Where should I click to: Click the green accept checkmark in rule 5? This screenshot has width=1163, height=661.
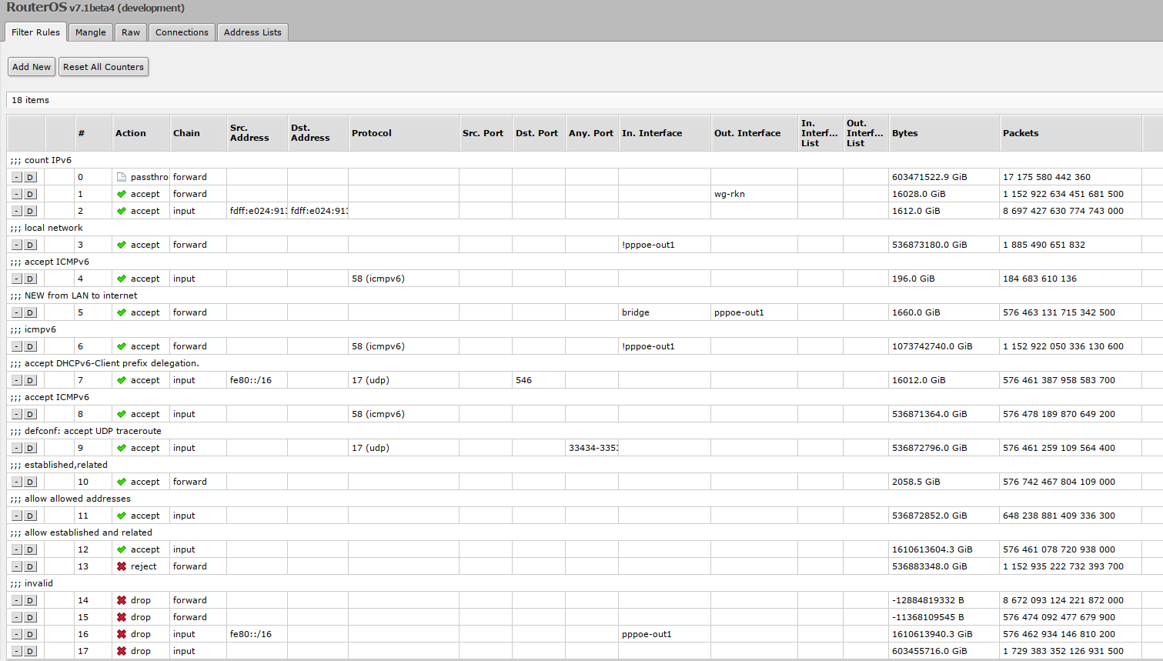122,312
